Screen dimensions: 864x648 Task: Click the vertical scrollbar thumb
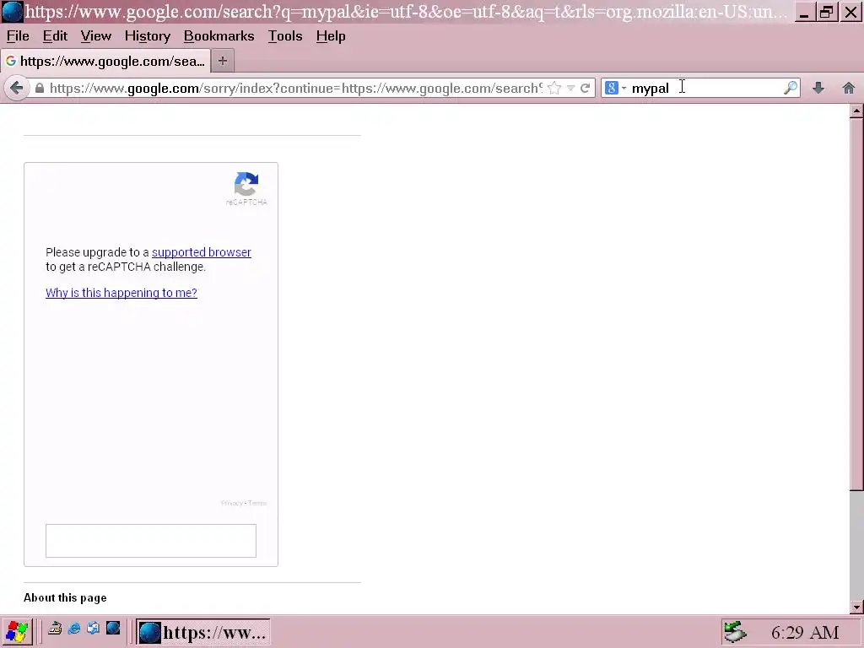click(x=856, y=304)
